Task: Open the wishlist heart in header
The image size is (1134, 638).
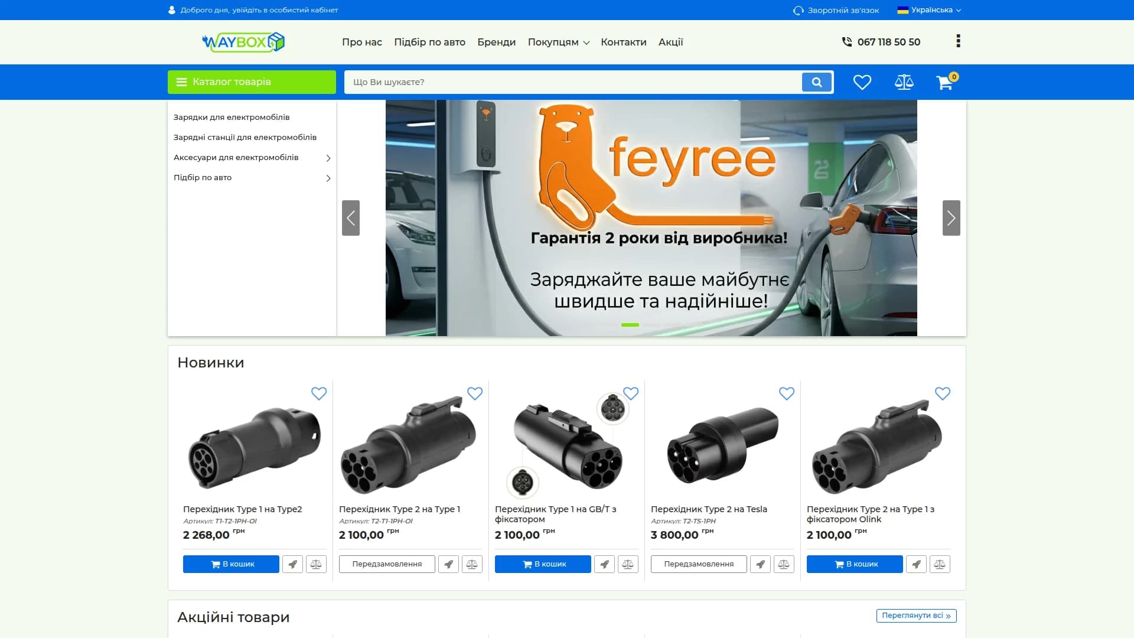Action: coord(862,82)
